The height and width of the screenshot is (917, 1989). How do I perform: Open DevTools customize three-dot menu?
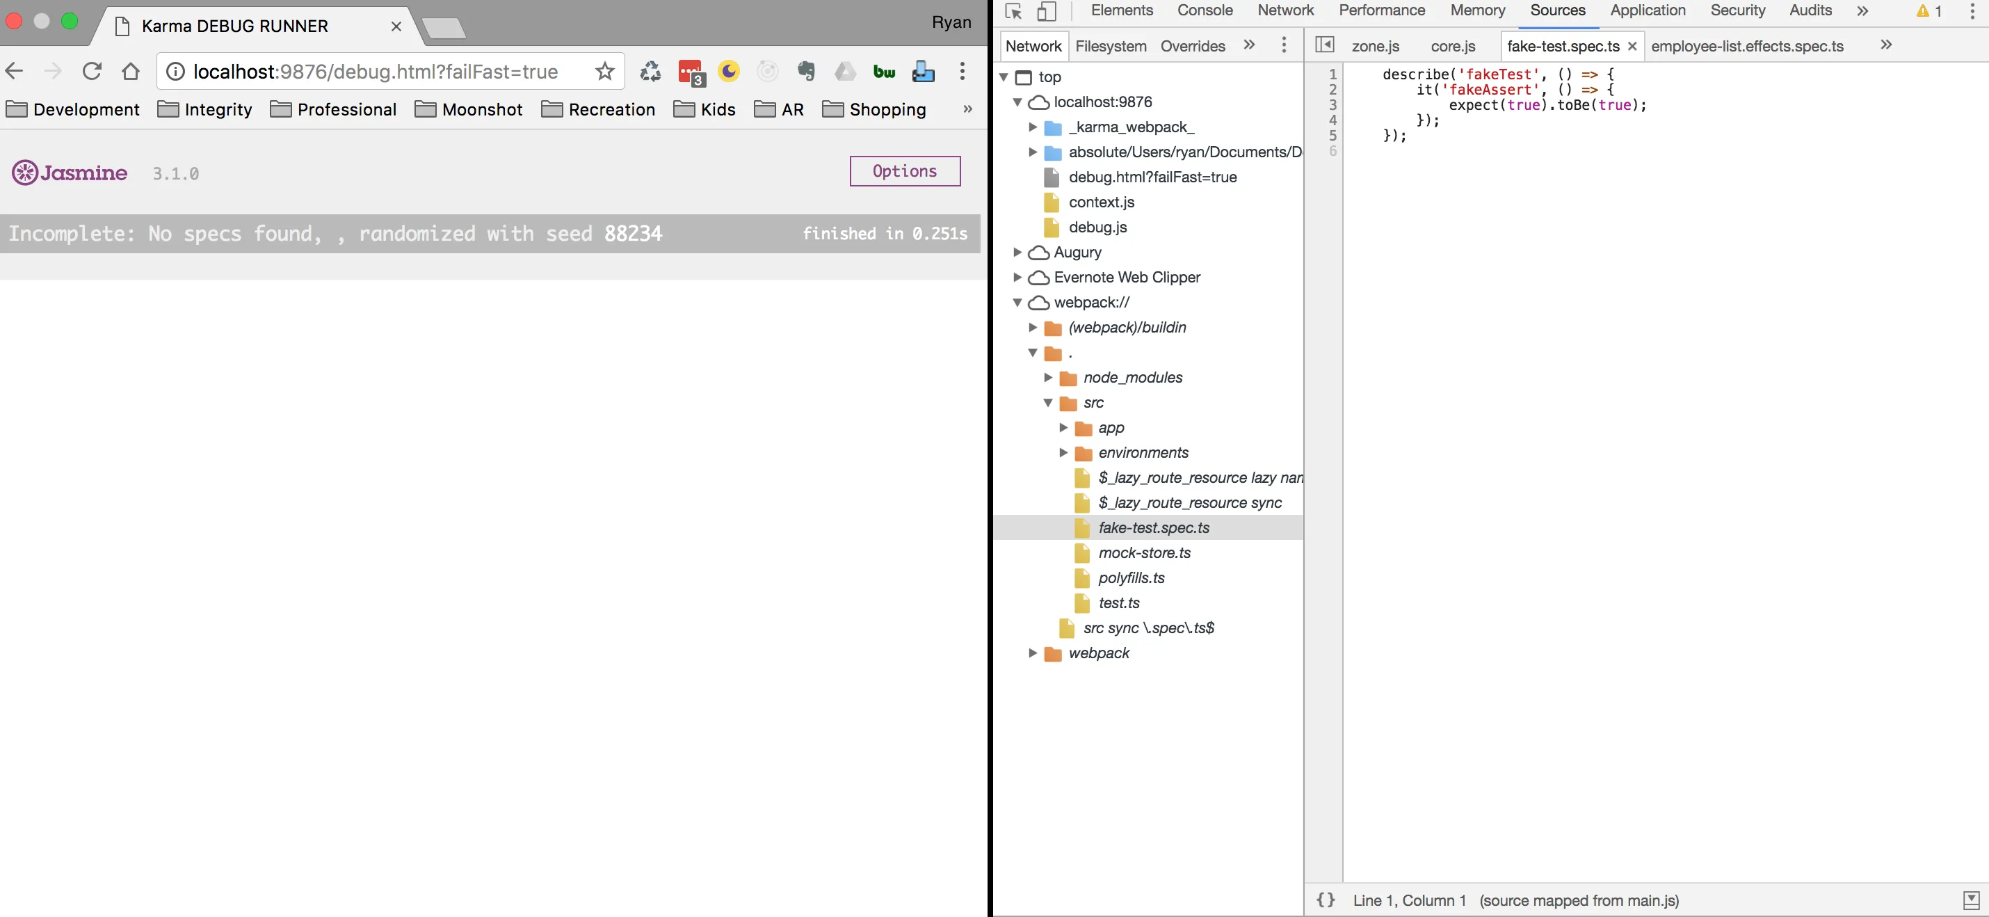coord(1972,12)
